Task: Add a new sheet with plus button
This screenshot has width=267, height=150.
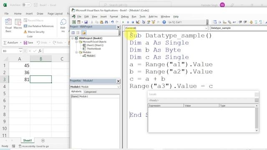Action: [43, 140]
